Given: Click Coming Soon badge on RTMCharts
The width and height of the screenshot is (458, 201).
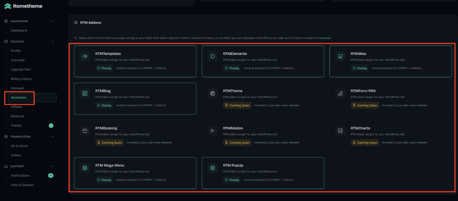Looking at the screenshot, I should 365,142.
